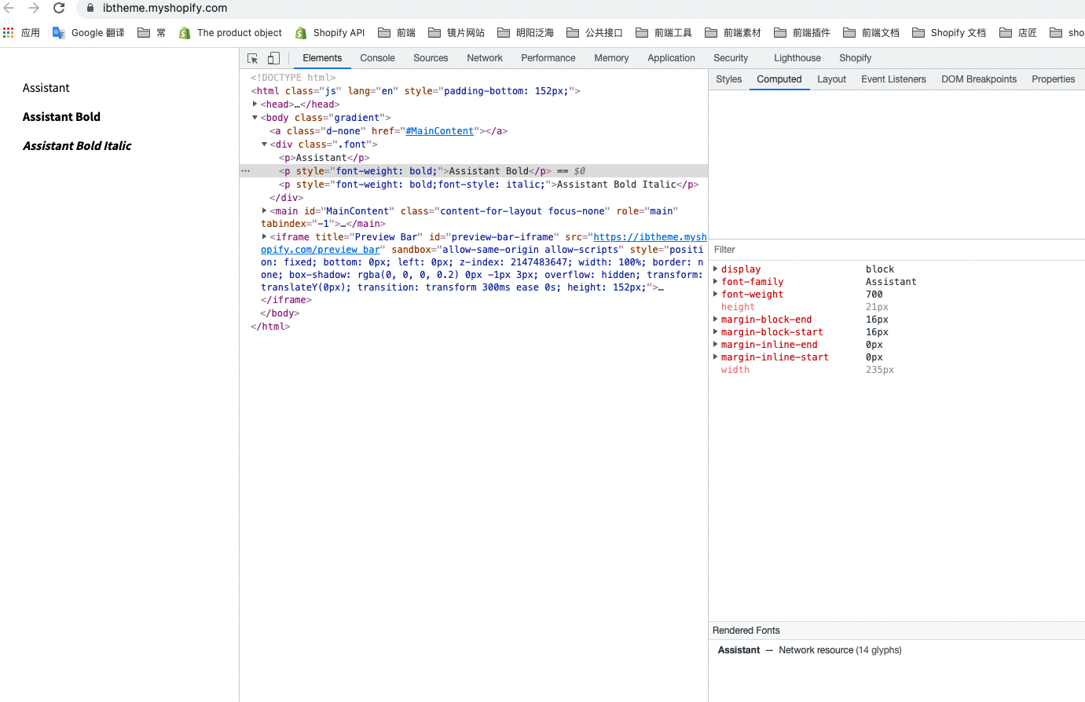Open the Network tab

485,58
